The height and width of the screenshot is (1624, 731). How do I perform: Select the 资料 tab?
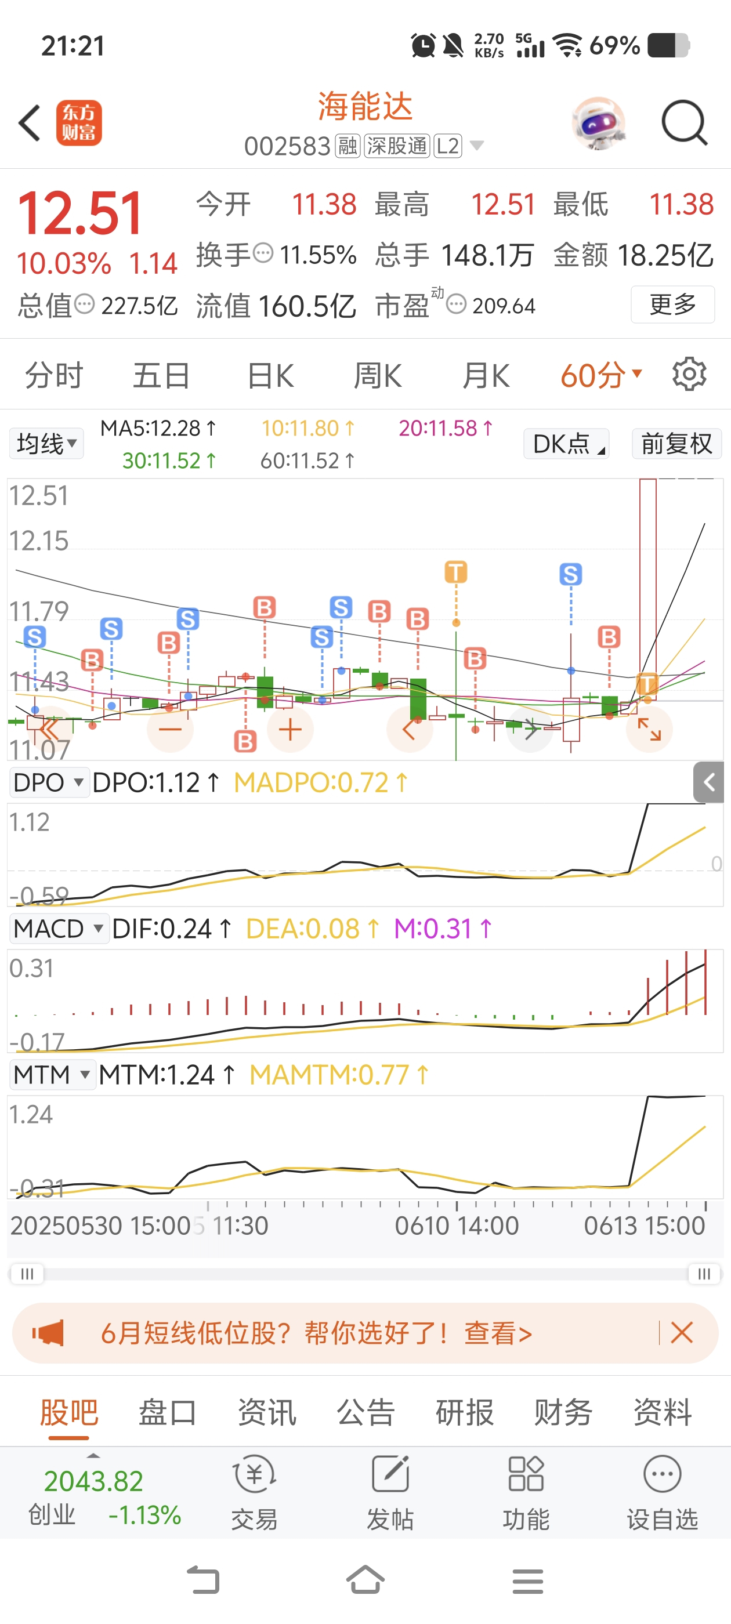point(663,1412)
